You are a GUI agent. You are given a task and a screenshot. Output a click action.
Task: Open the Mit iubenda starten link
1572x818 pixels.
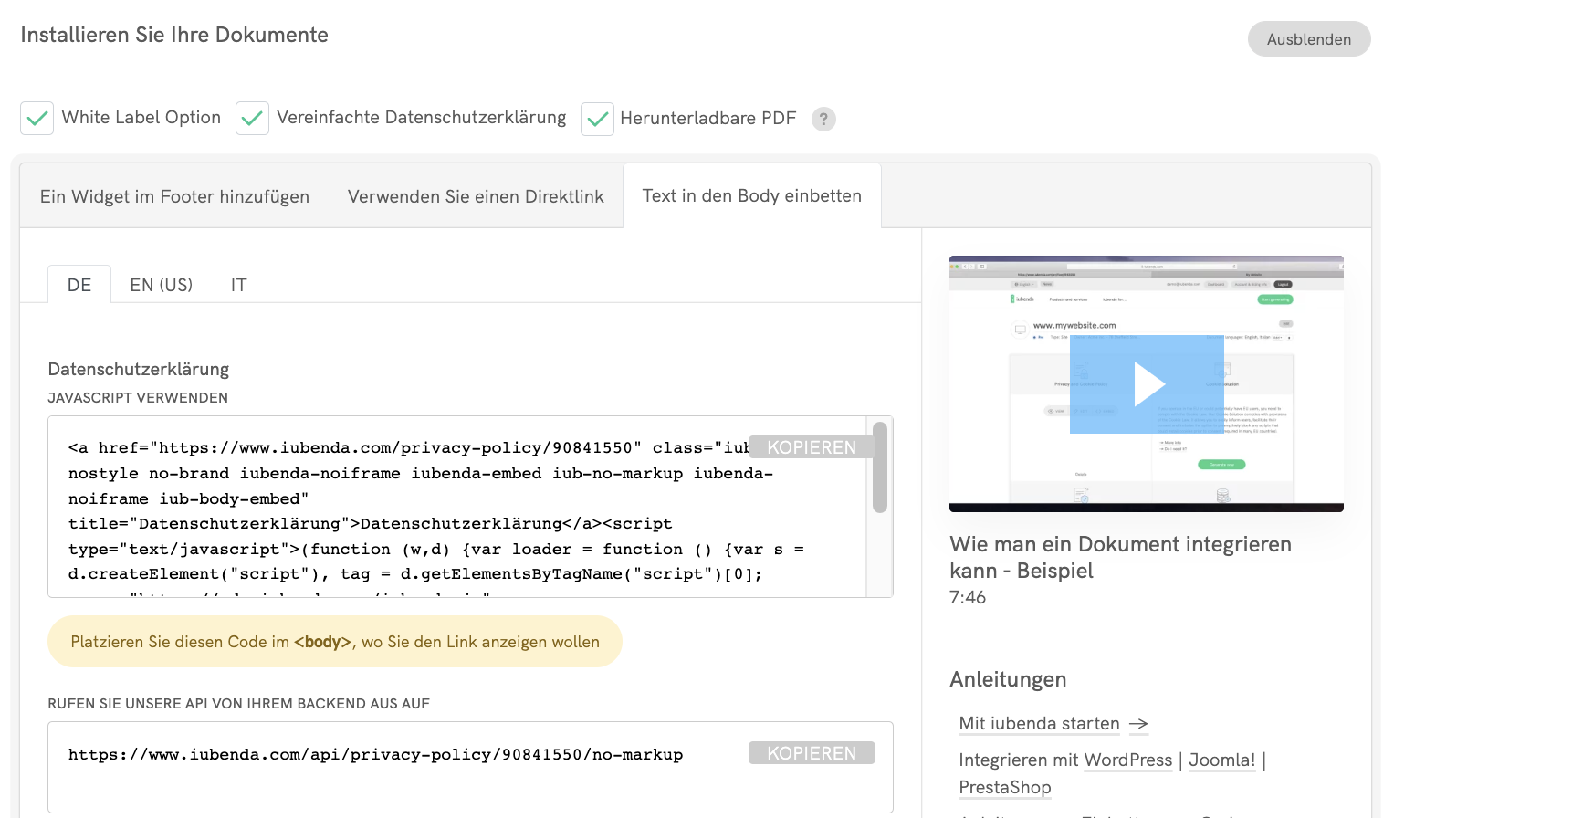pyautogui.click(x=1039, y=724)
